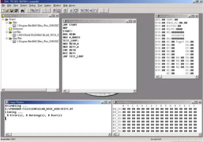Select the file under Files folder

pos(37,26)
